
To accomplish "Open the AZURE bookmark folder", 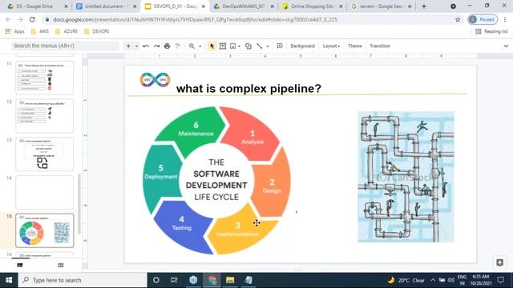I will tap(67, 31).
